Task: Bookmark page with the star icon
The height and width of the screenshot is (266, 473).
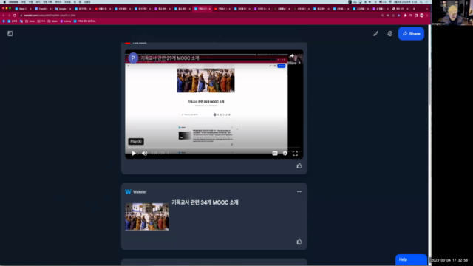Action: point(399,16)
